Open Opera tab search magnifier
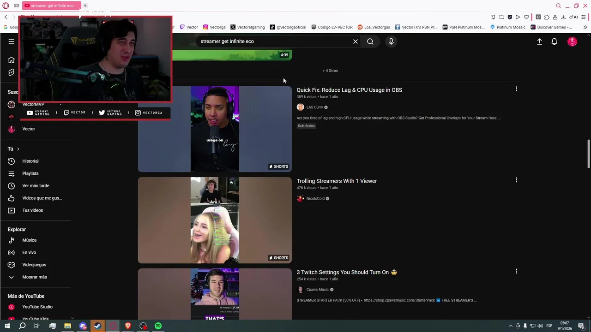 coord(558,6)
